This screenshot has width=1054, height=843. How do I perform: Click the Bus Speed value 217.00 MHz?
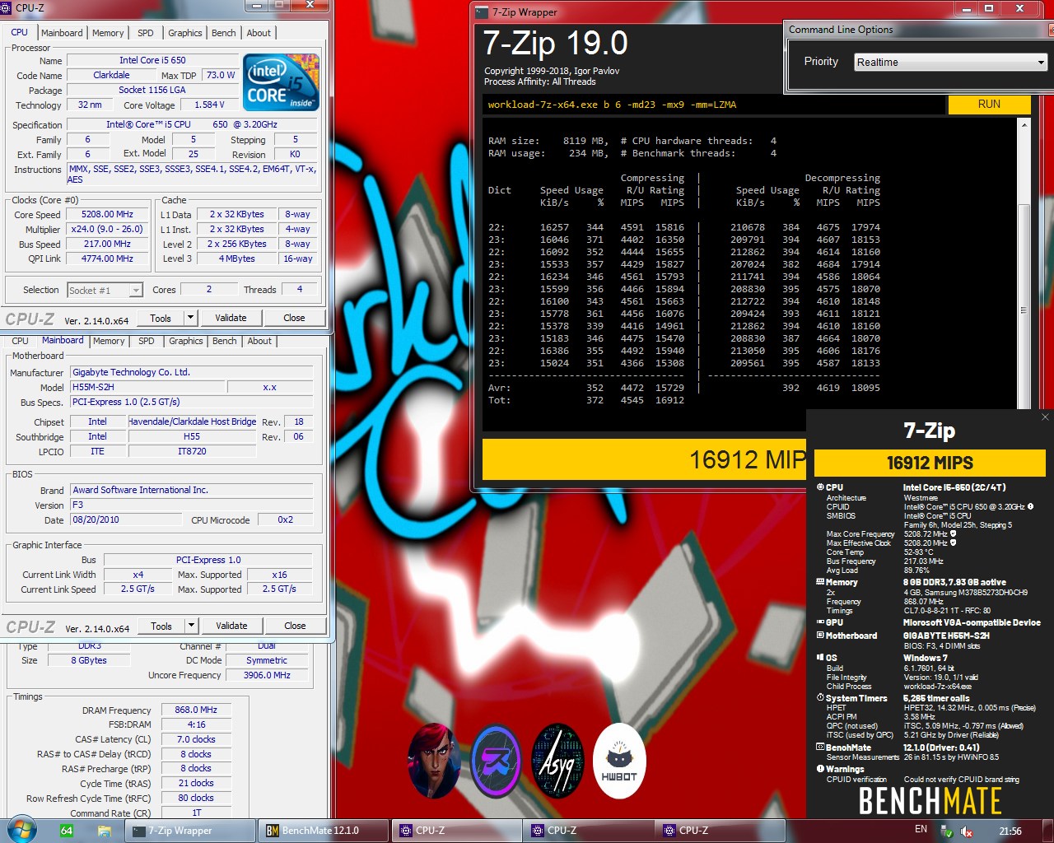pyautogui.click(x=107, y=244)
